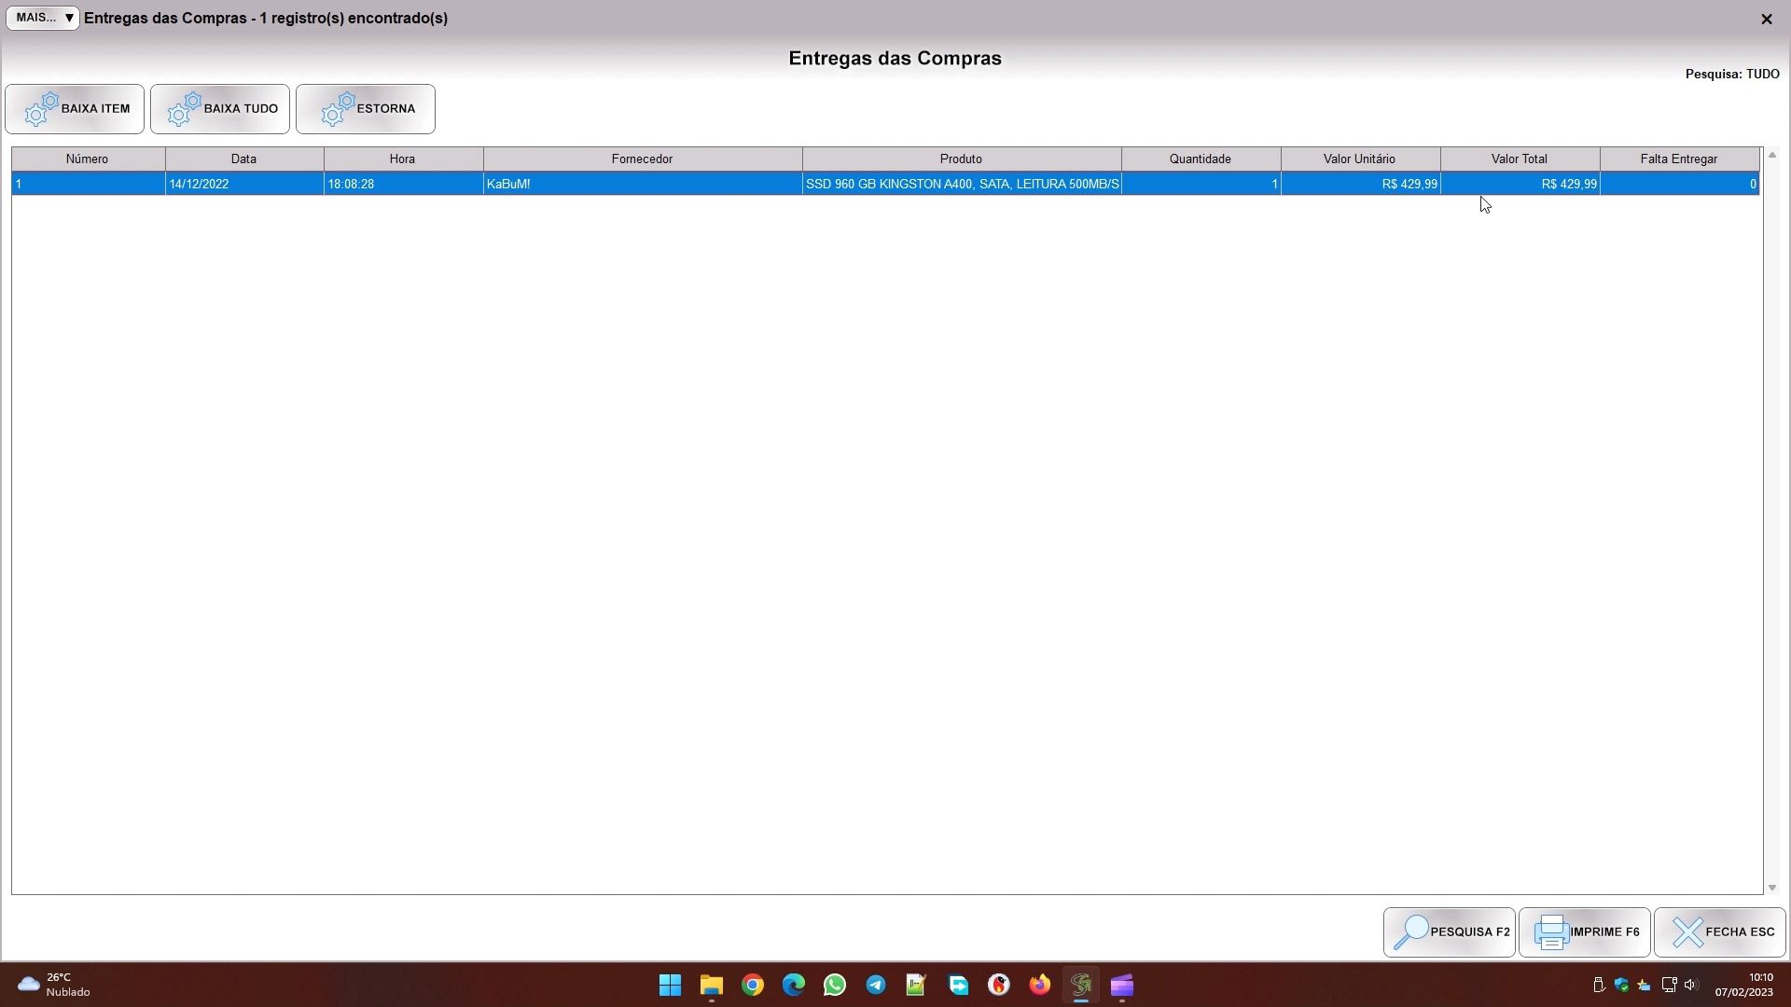
Task: Click the table's scroll up arrow
Action: [1772, 155]
